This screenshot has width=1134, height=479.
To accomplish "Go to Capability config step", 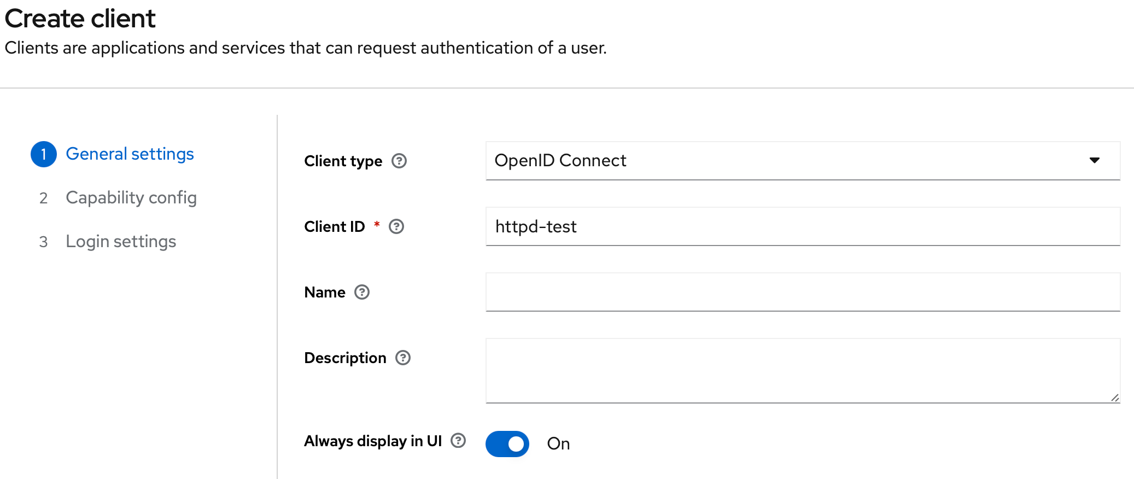I will point(131,197).
